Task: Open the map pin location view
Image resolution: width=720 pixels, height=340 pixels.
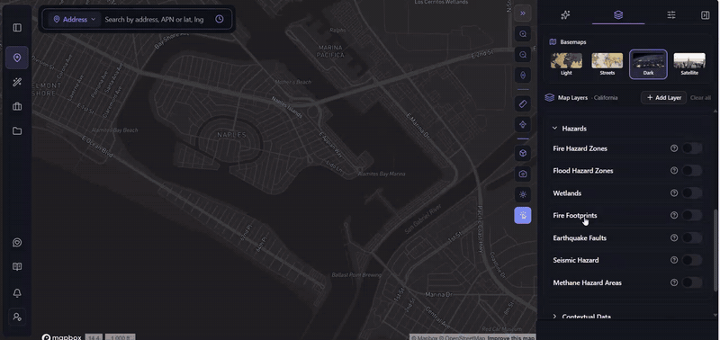Action: (x=17, y=58)
